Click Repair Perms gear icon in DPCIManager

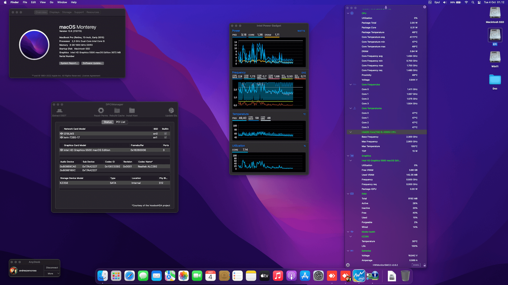click(101, 110)
